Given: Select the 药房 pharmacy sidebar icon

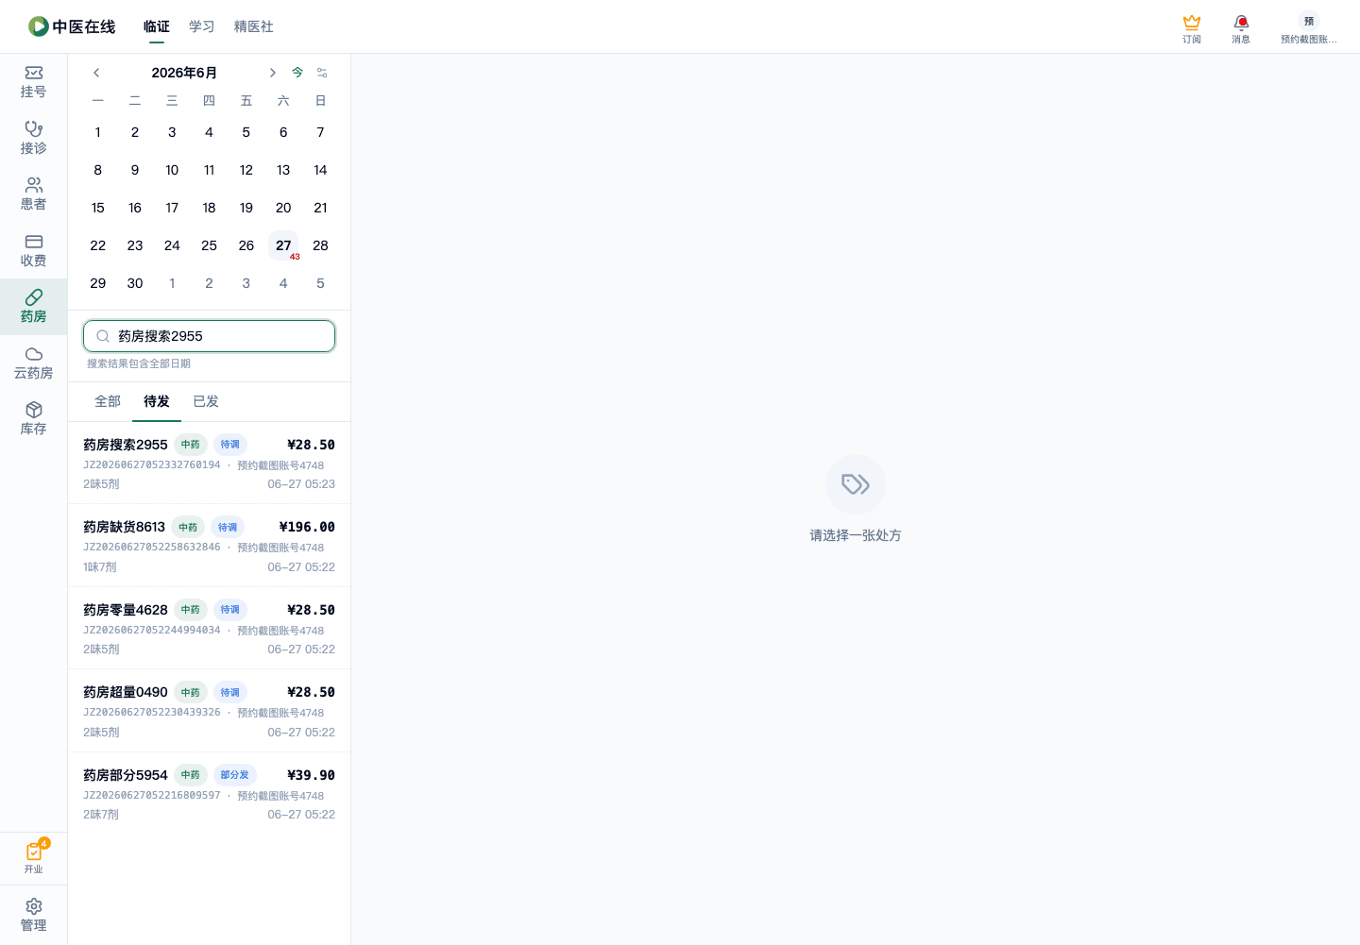Looking at the screenshot, I should 33,307.
